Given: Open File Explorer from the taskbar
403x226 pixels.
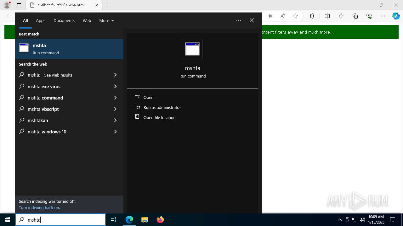Looking at the screenshot, I should [145, 220].
